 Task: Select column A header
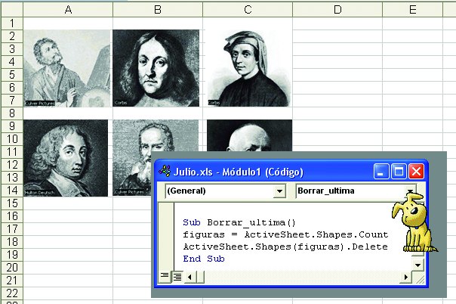click(68, 10)
